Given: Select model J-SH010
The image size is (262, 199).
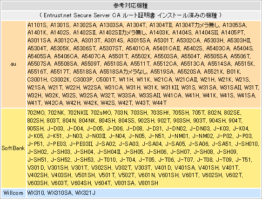Looking at the screenshot, I should click(x=247, y=144).
